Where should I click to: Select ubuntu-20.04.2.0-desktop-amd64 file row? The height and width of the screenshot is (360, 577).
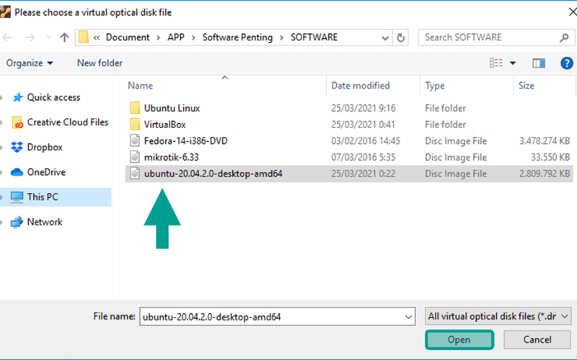(349, 174)
